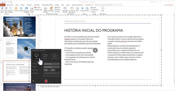Switch to the Transições tab
This screenshot has height=91, width=175.
point(29,5)
